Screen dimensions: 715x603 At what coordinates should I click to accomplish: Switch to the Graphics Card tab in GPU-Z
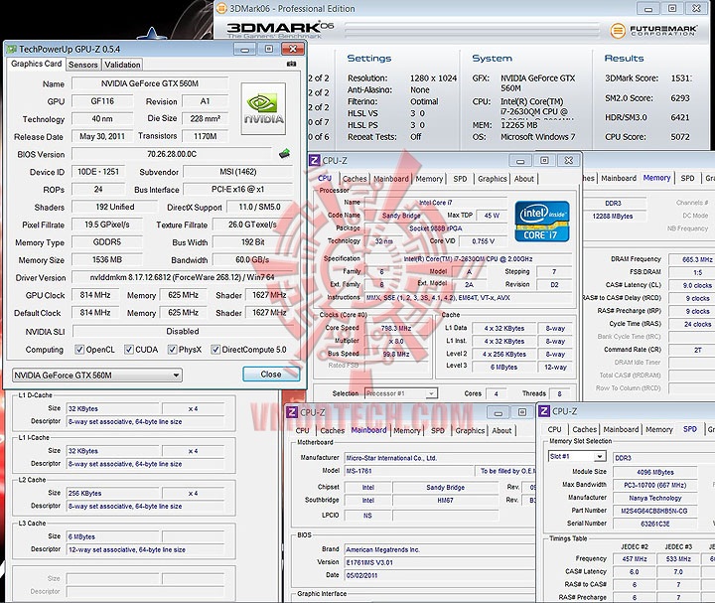[x=36, y=64]
